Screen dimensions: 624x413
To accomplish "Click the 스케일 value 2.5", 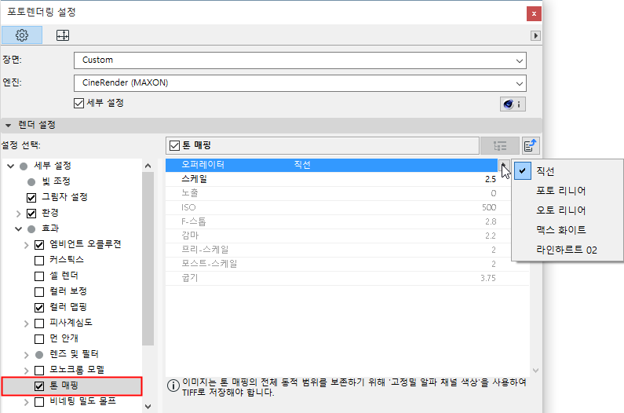I will 491,179.
